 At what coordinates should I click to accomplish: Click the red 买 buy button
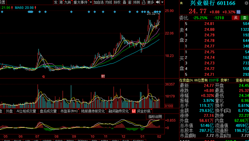[x=236, y=18]
